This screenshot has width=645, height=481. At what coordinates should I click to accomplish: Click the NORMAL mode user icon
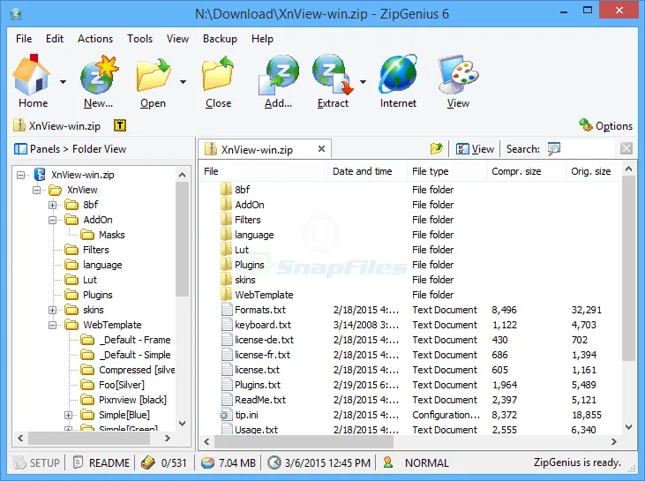(387, 462)
